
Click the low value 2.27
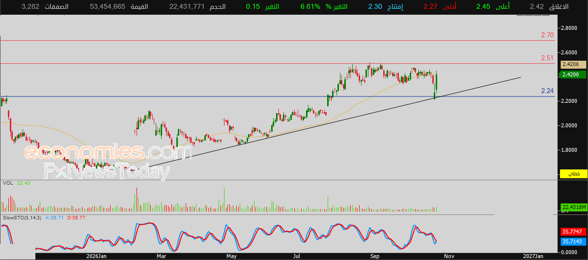coord(430,6)
